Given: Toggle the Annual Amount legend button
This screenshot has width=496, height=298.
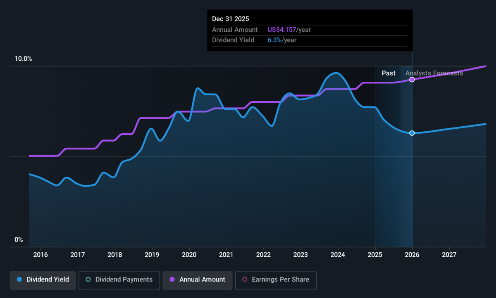Looking at the screenshot, I should [x=197, y=280].
